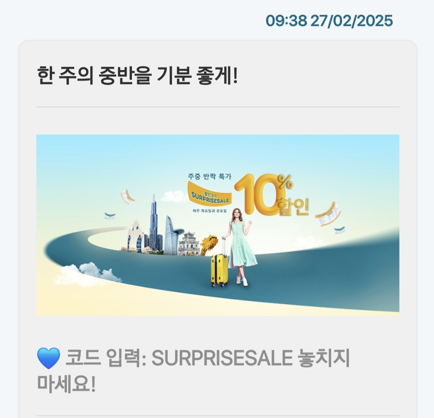The height and width of the screenshot is (418, 434).
Task: Select the golden dragon statue
Action: 209,245
